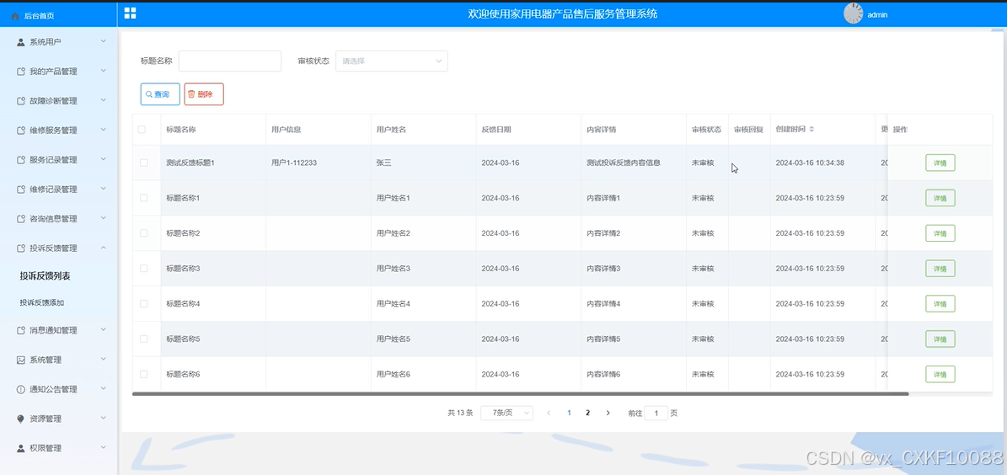This screenshot has width=1007, height=475.
Task: Expand the 系统管理 menu chevron
Action: [x=104, y=360]
